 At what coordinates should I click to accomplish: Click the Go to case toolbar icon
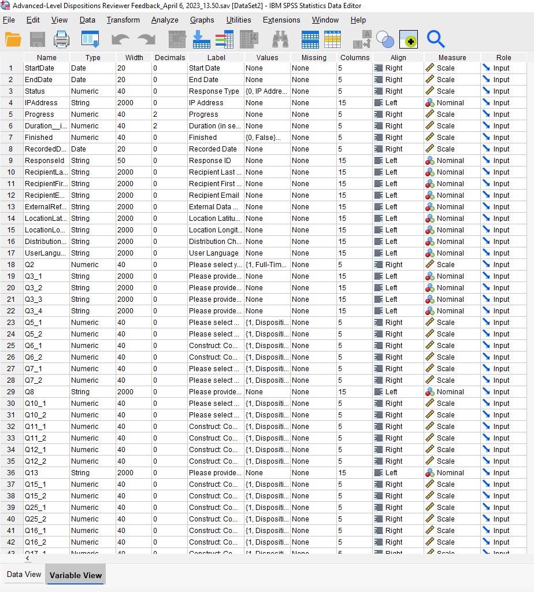click(x=177, y=40)
